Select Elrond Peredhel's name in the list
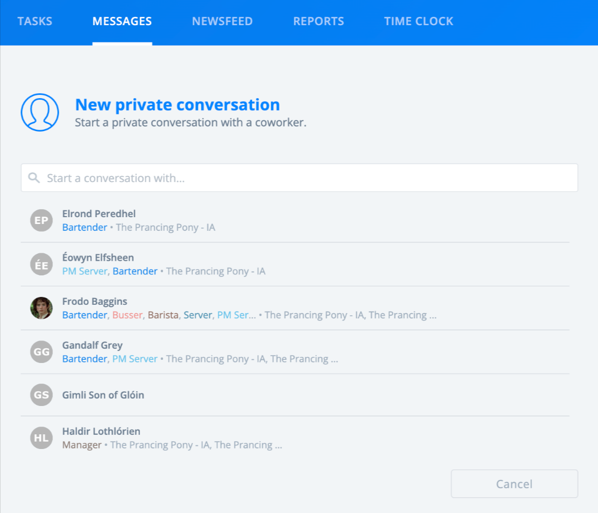598x513 pixels. tap(99, 213)
